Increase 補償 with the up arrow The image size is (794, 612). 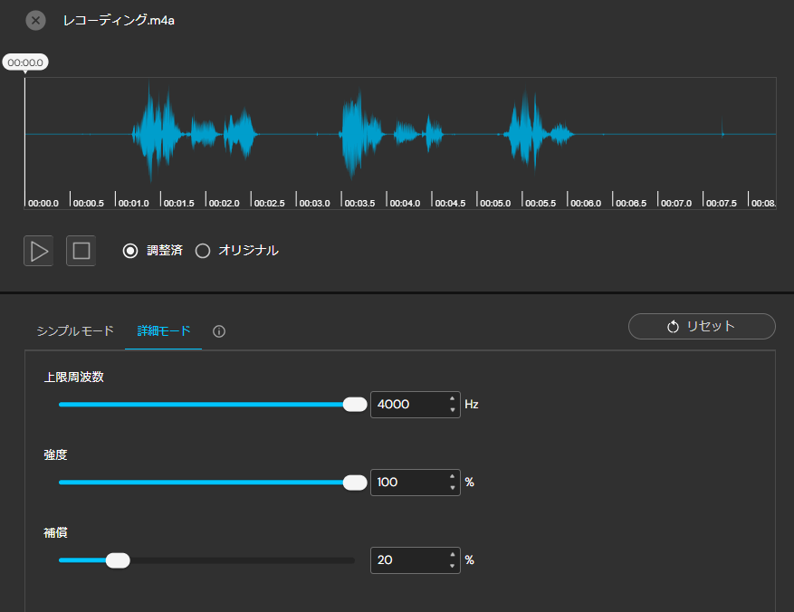(452, 555)
